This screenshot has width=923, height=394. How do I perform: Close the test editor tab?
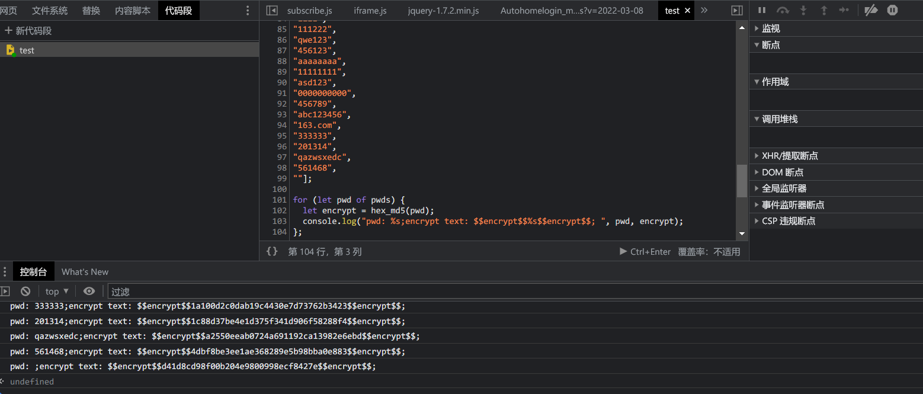[687, 11]
